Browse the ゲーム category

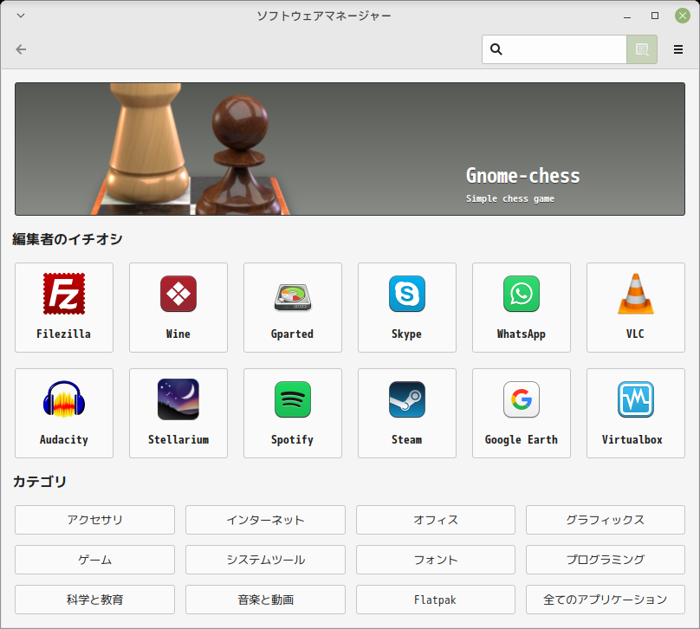94,560
